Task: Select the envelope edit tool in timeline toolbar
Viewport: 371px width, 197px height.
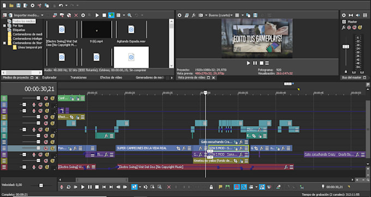Action: [x=146, y=187]
